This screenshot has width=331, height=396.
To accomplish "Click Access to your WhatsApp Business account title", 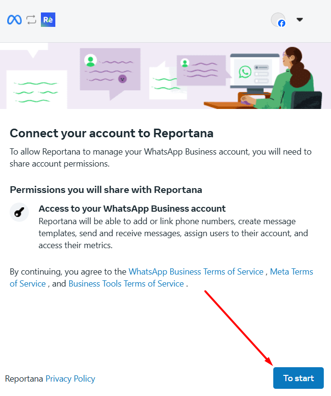I will [132, 209].
